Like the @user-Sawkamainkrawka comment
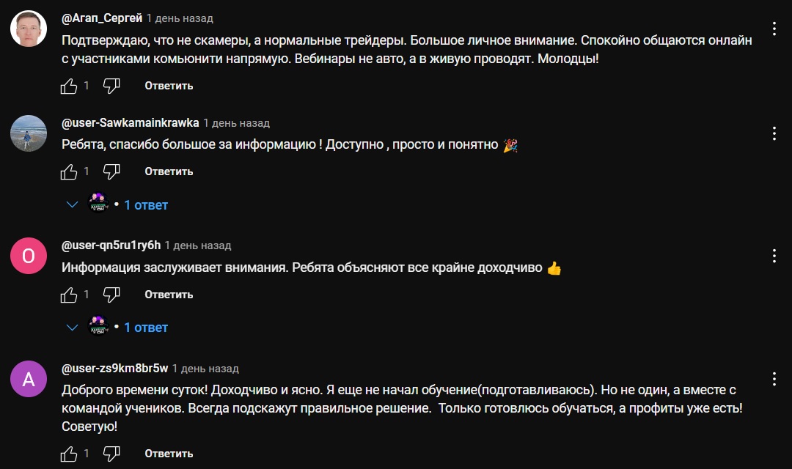Image resolution: width=792 pixels, height=469 pixels. coord(69,171)
